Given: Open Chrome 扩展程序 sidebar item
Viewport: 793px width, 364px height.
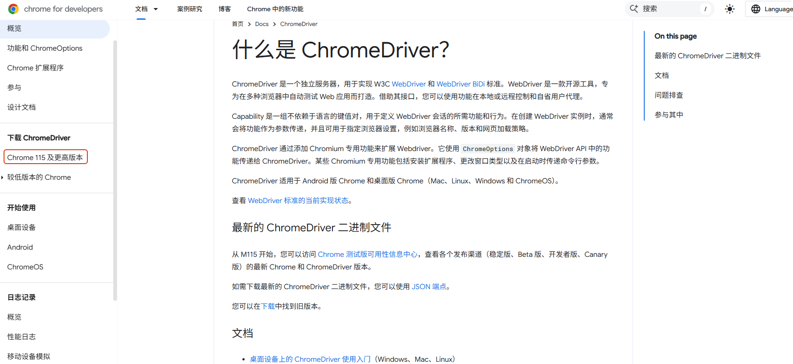Looking at the screenshot, I should 35,68.
